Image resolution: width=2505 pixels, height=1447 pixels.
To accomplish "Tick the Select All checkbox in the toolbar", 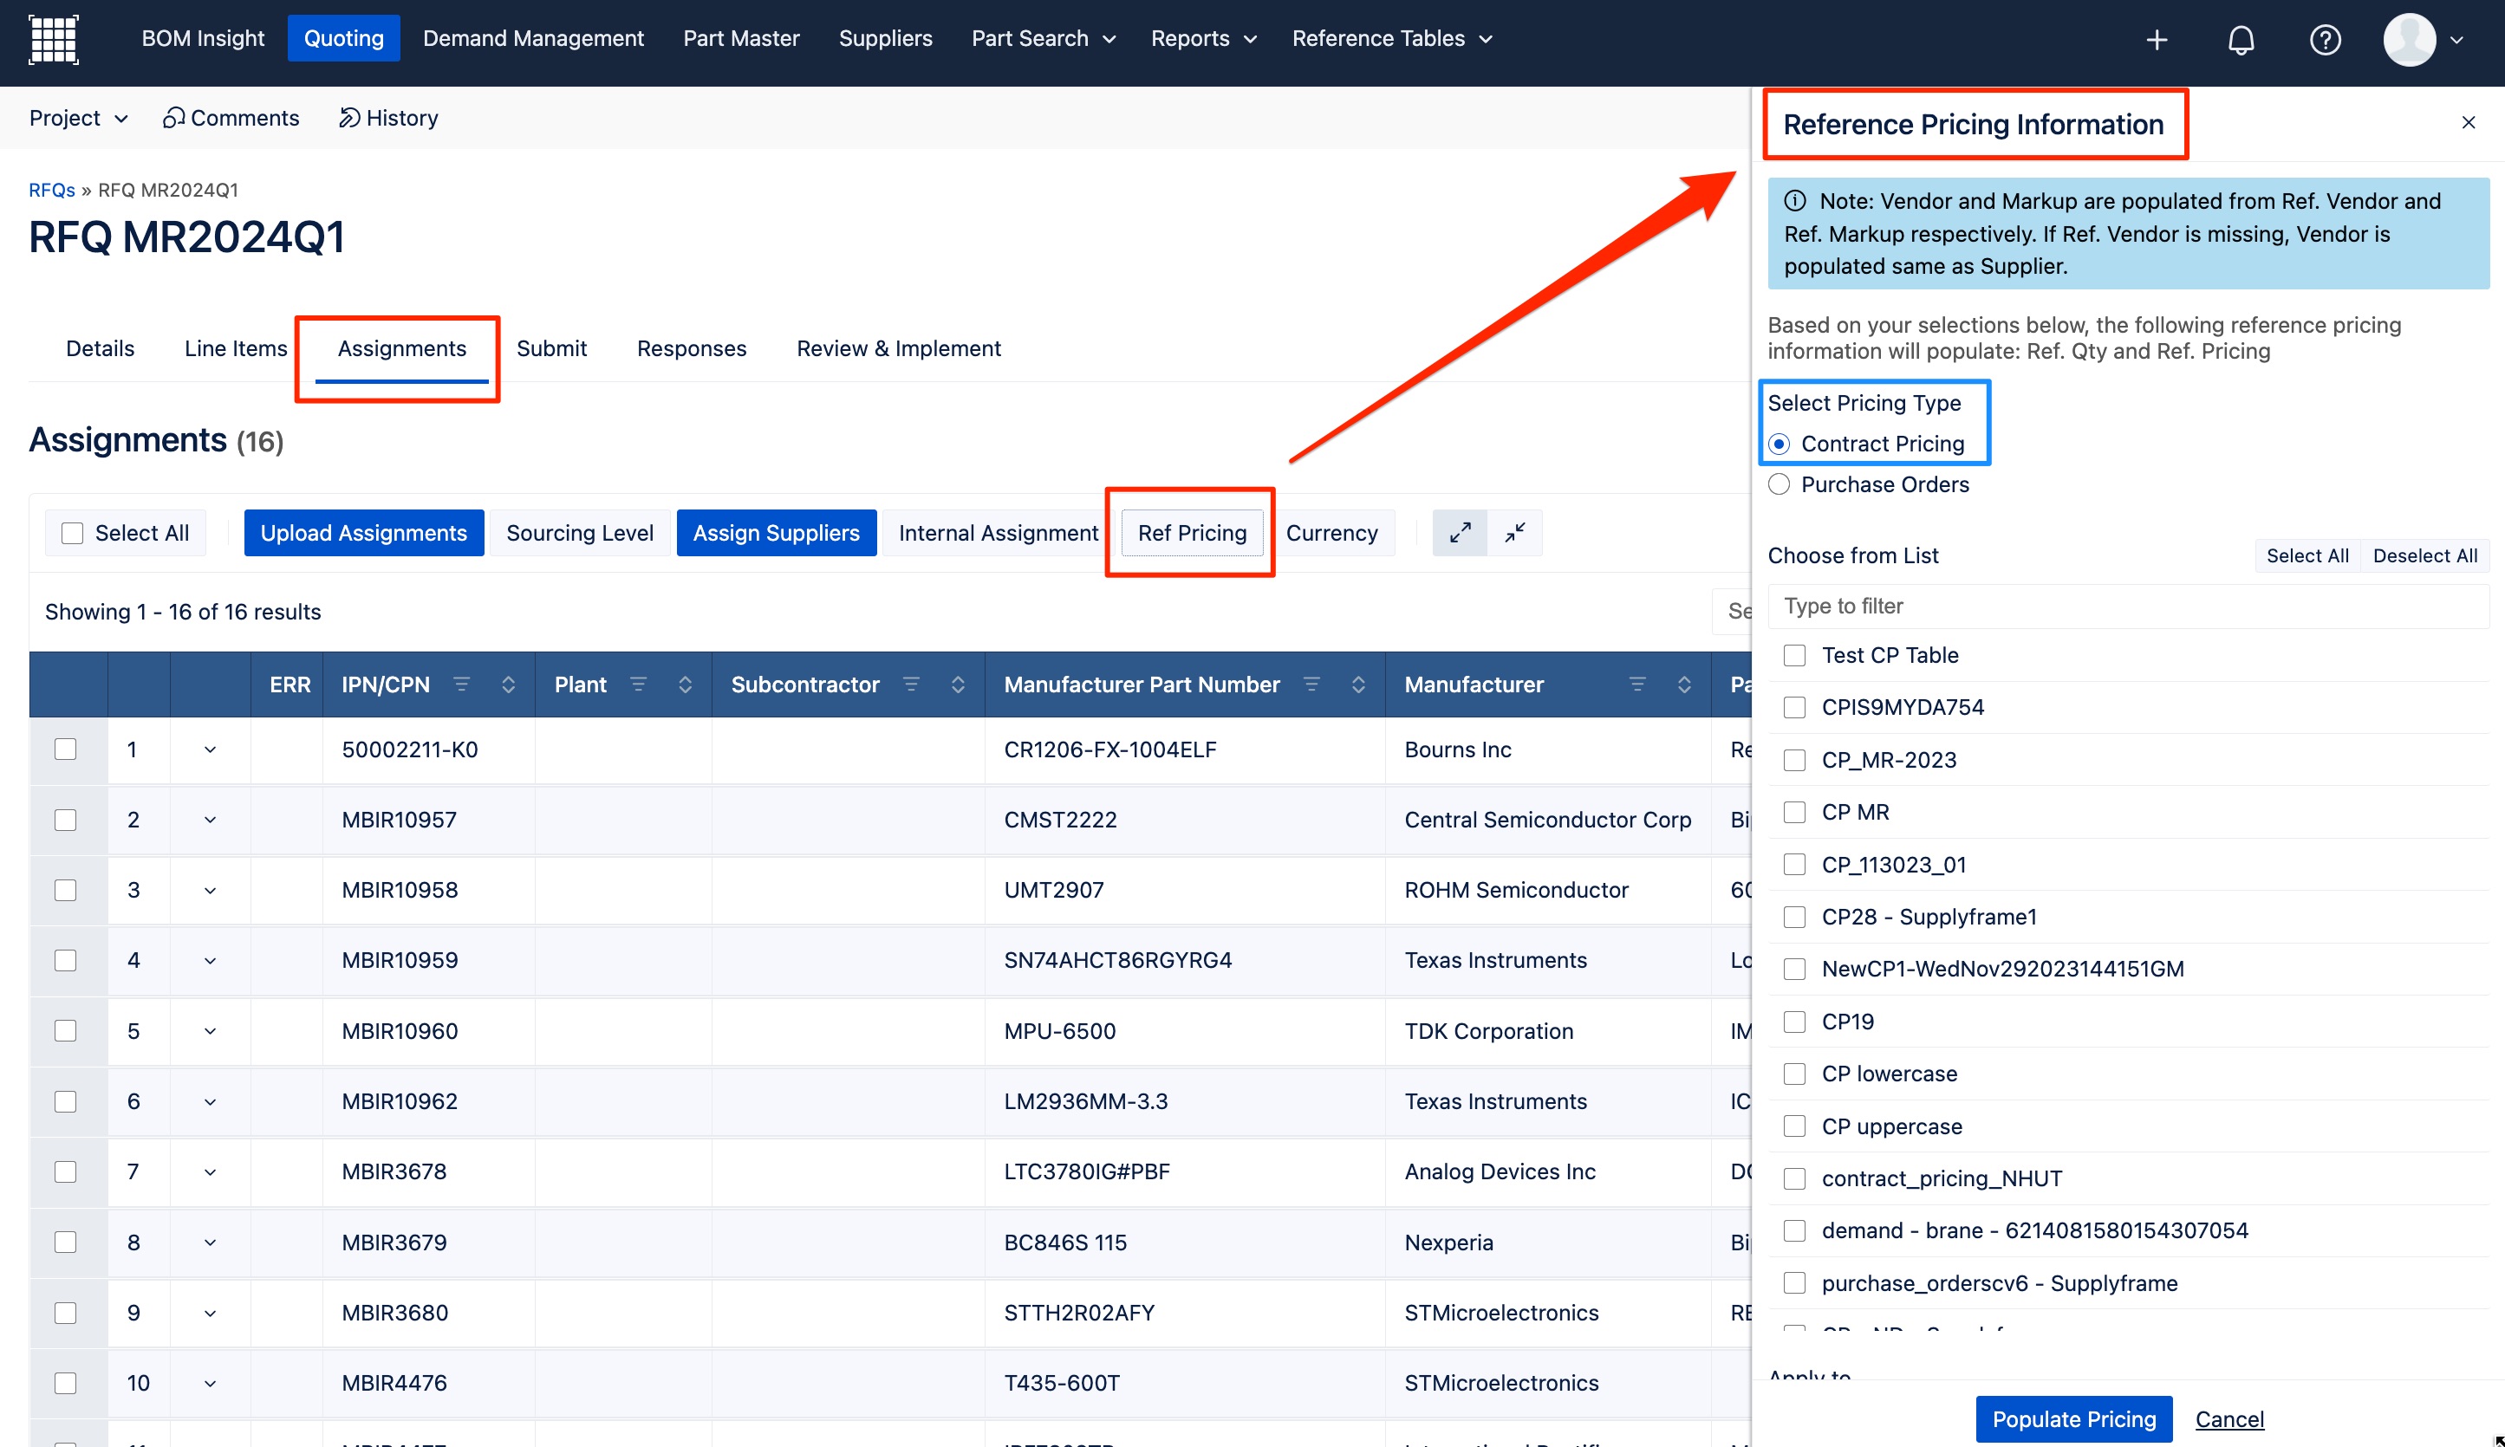I will [73, 533].
